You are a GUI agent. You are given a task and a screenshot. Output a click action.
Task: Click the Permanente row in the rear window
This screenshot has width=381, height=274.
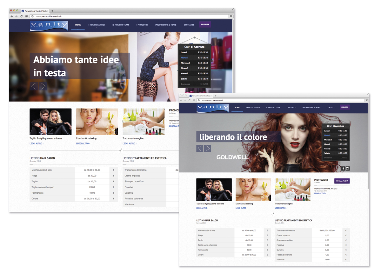click(x=74, y=193)
